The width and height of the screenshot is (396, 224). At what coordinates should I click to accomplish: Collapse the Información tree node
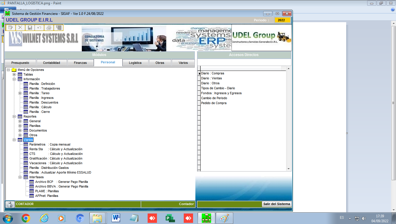coord(14,79)
